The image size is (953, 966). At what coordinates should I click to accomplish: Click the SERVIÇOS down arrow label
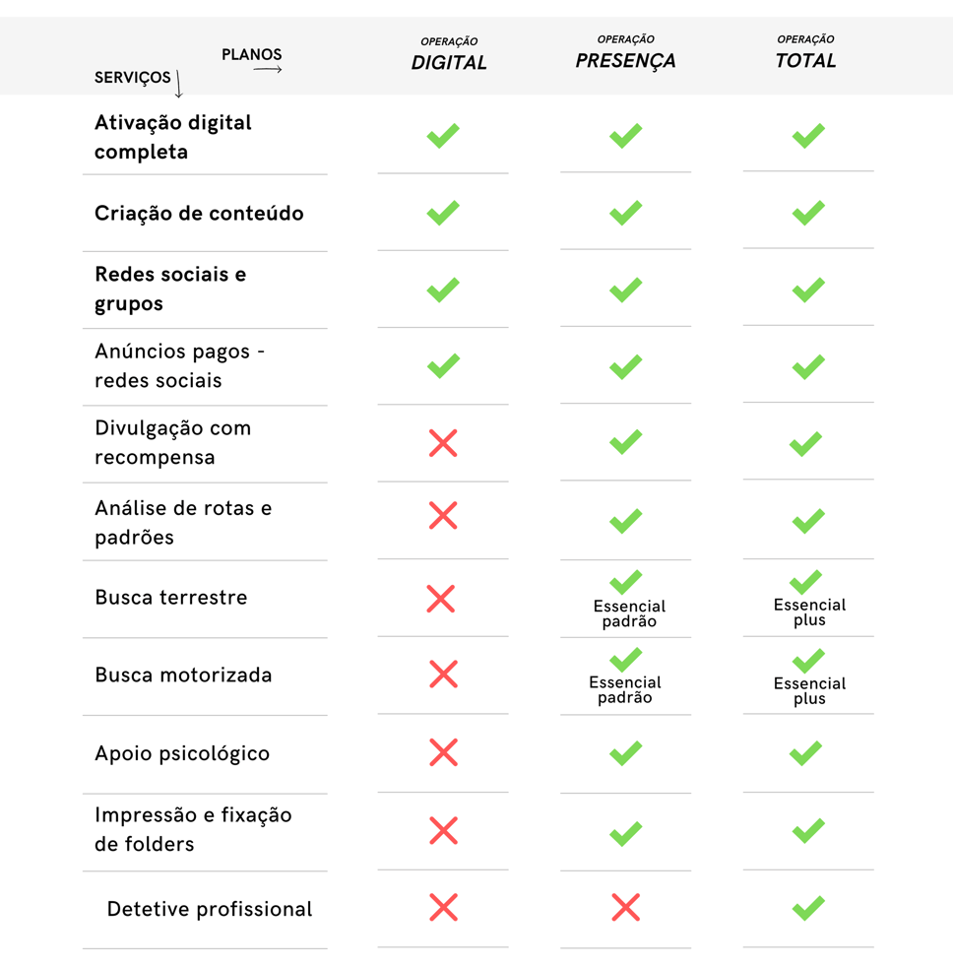pos(139,81)
